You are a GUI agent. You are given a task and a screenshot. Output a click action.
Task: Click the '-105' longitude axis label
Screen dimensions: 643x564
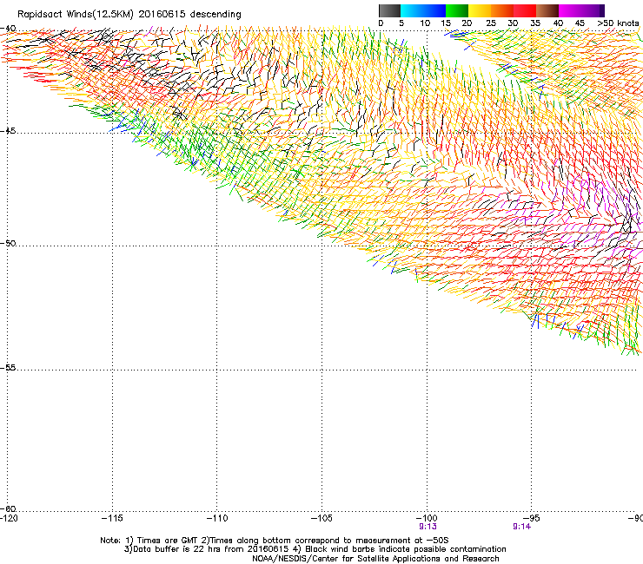[321, 519]
